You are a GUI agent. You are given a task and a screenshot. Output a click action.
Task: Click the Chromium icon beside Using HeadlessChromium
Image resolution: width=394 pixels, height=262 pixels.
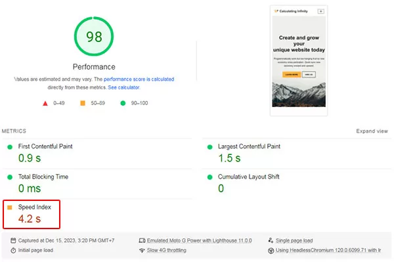[x=271, y=250]
